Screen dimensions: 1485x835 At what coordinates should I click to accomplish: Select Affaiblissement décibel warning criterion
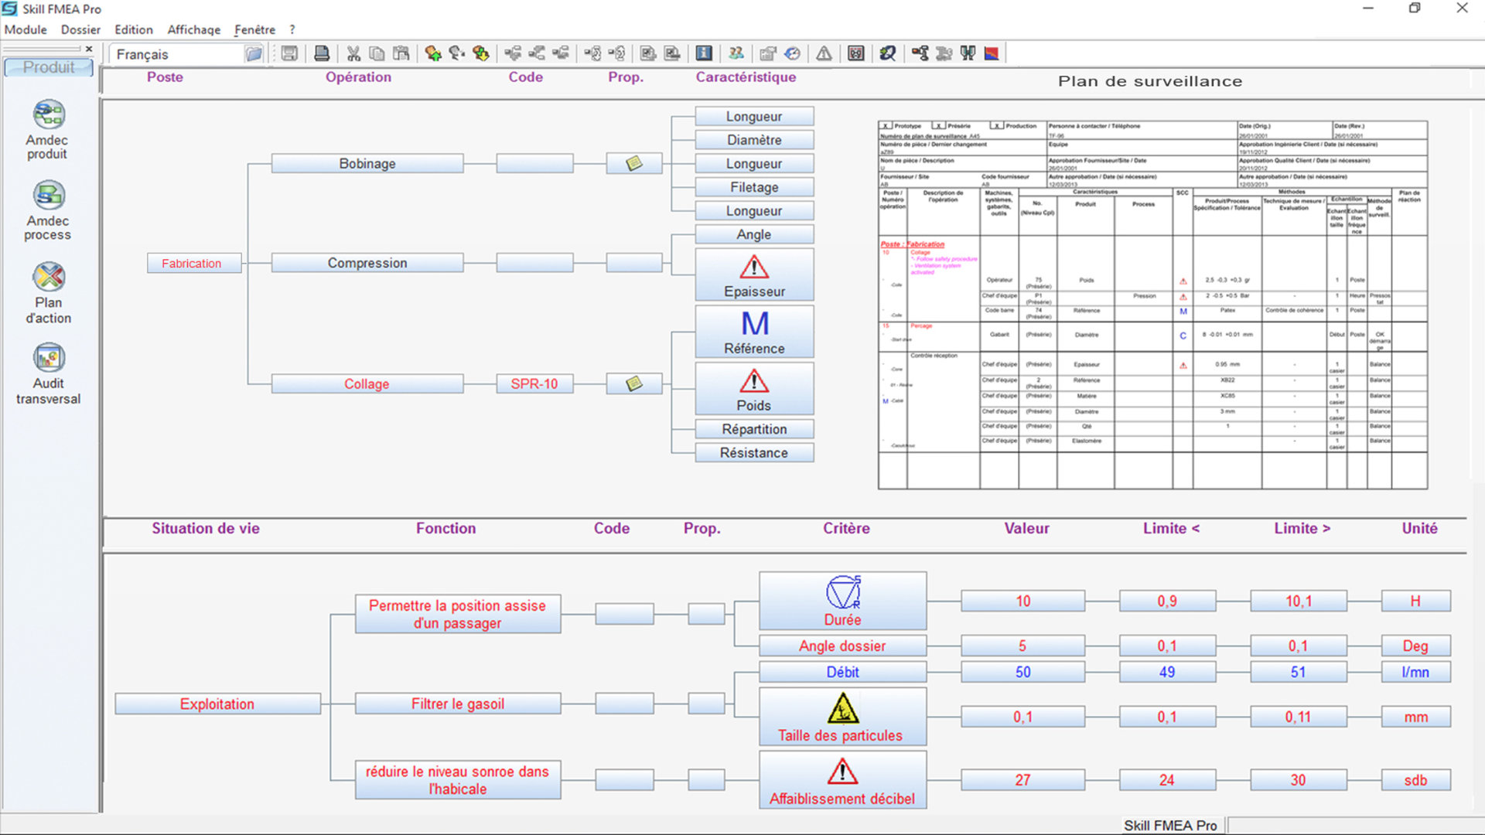pyautogui.click(x=842, y=780)
